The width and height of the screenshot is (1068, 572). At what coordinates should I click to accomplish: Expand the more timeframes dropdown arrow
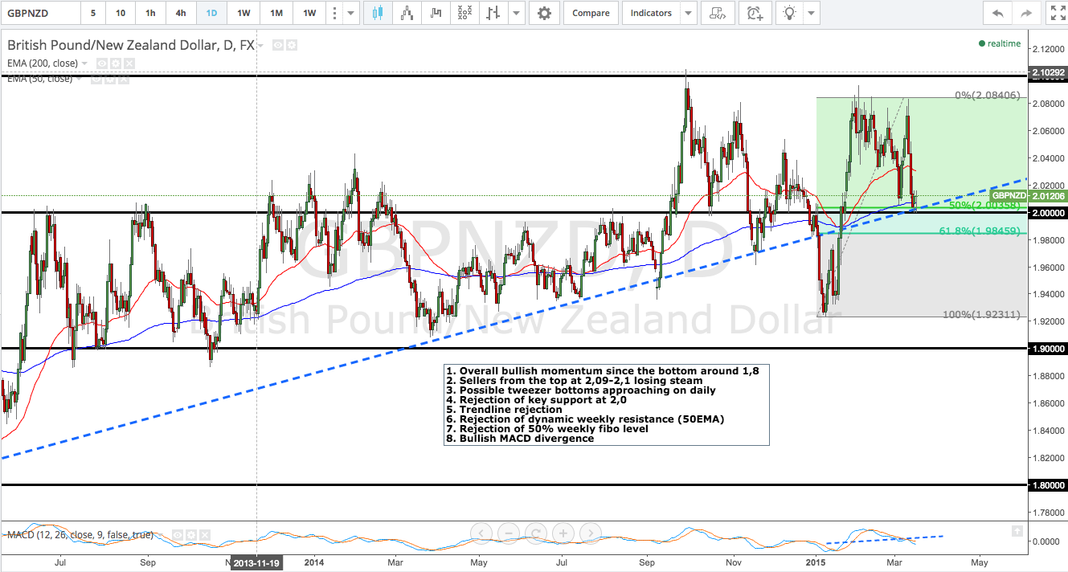(x=350, y=13)
